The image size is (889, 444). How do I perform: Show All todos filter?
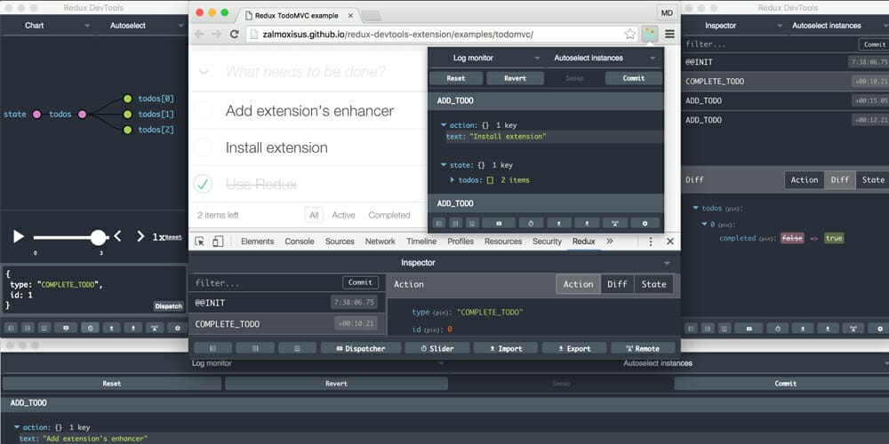(x=314, y=215)
